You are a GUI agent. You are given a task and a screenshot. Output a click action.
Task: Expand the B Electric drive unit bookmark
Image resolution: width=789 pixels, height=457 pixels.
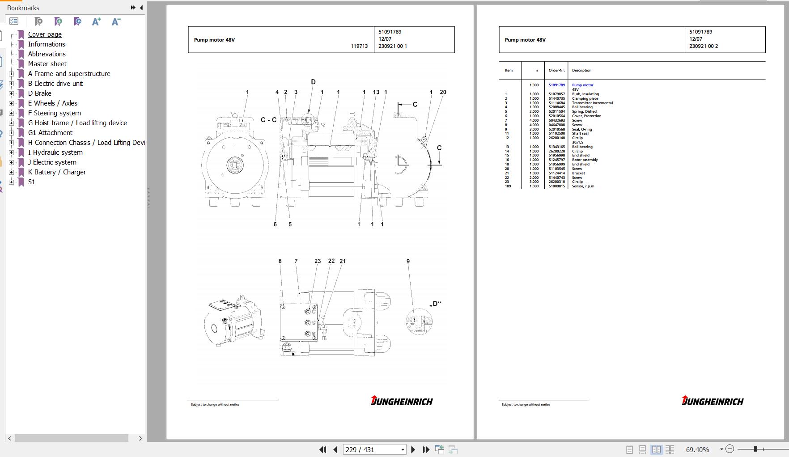coord(12,84)
